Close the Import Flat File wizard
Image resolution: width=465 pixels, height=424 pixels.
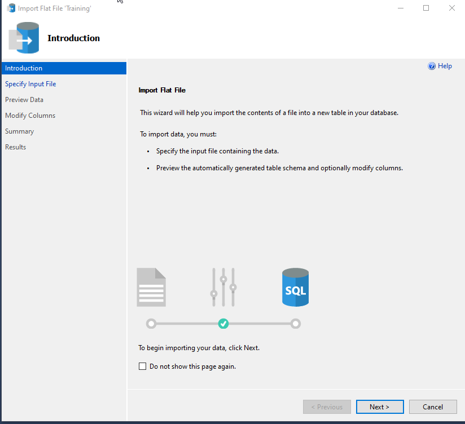point(452,8)
